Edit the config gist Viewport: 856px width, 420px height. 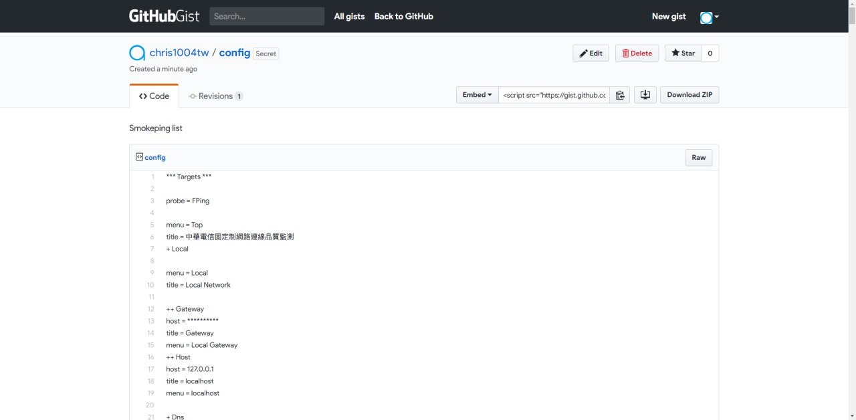[591, 54]
